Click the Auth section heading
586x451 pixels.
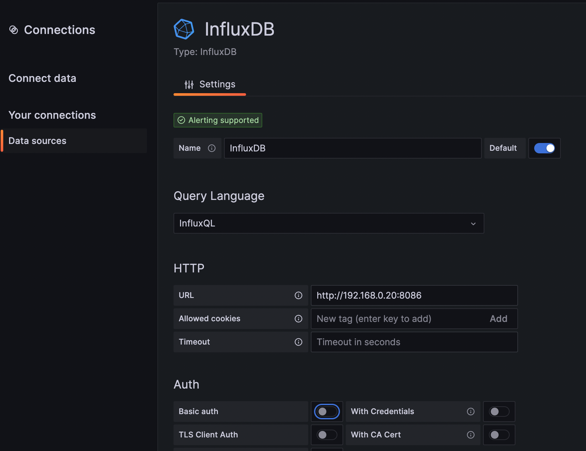pyautogui.click(x=186, y=384)
